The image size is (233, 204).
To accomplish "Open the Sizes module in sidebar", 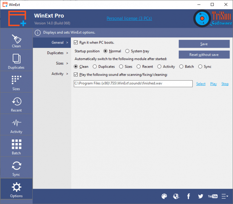I will pos(16,82).
